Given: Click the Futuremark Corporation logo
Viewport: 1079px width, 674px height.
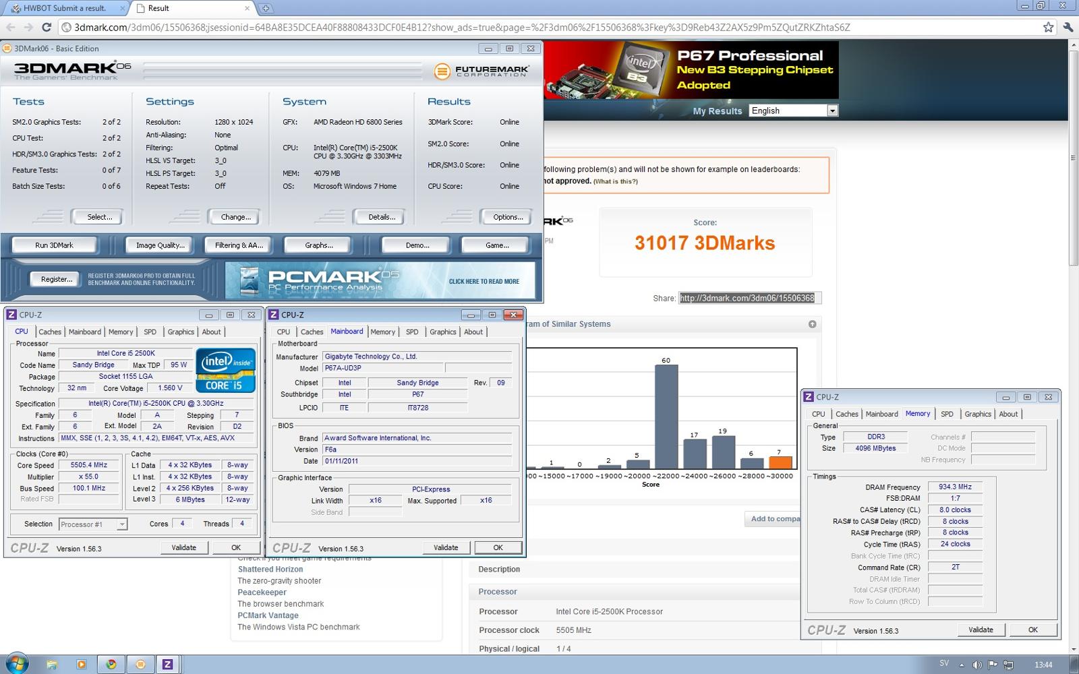Looking at the screenshot, I should tap(481, 71).
